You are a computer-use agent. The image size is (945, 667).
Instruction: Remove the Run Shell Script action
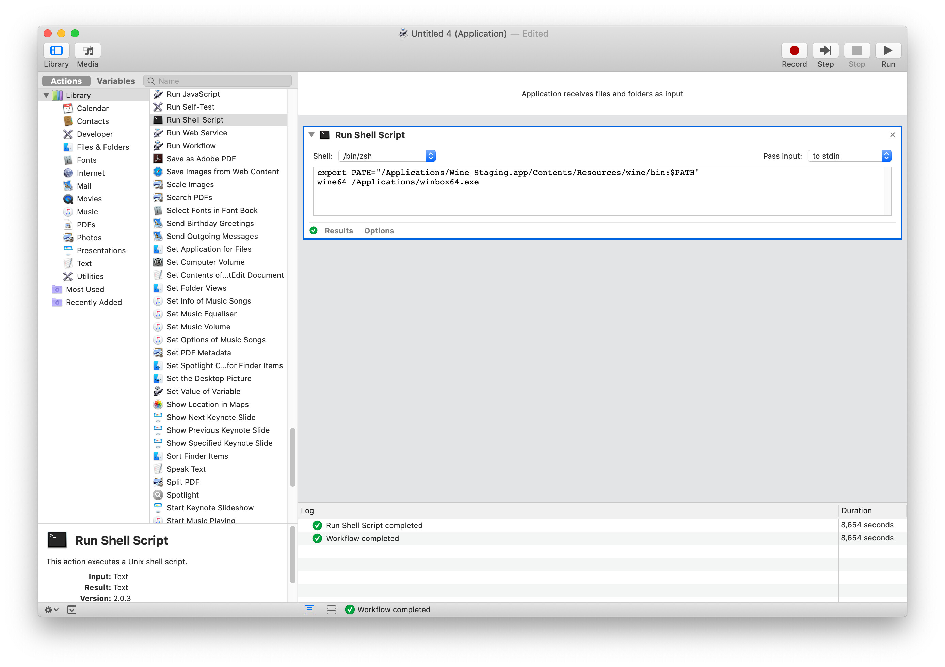pos(892,135)
